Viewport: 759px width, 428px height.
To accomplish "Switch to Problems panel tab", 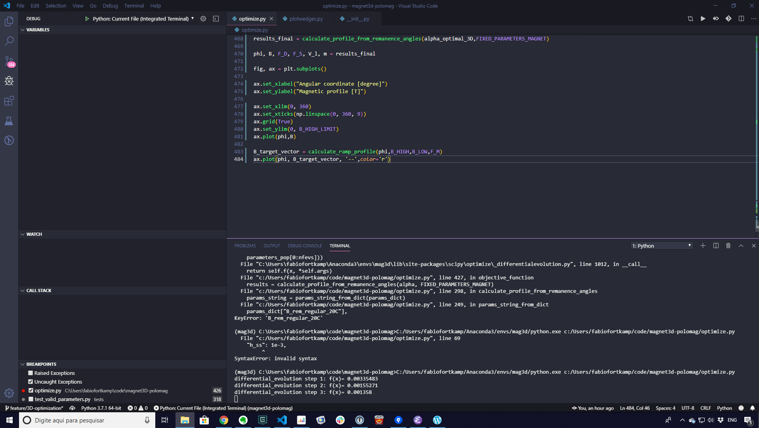I will click(245, 246).
